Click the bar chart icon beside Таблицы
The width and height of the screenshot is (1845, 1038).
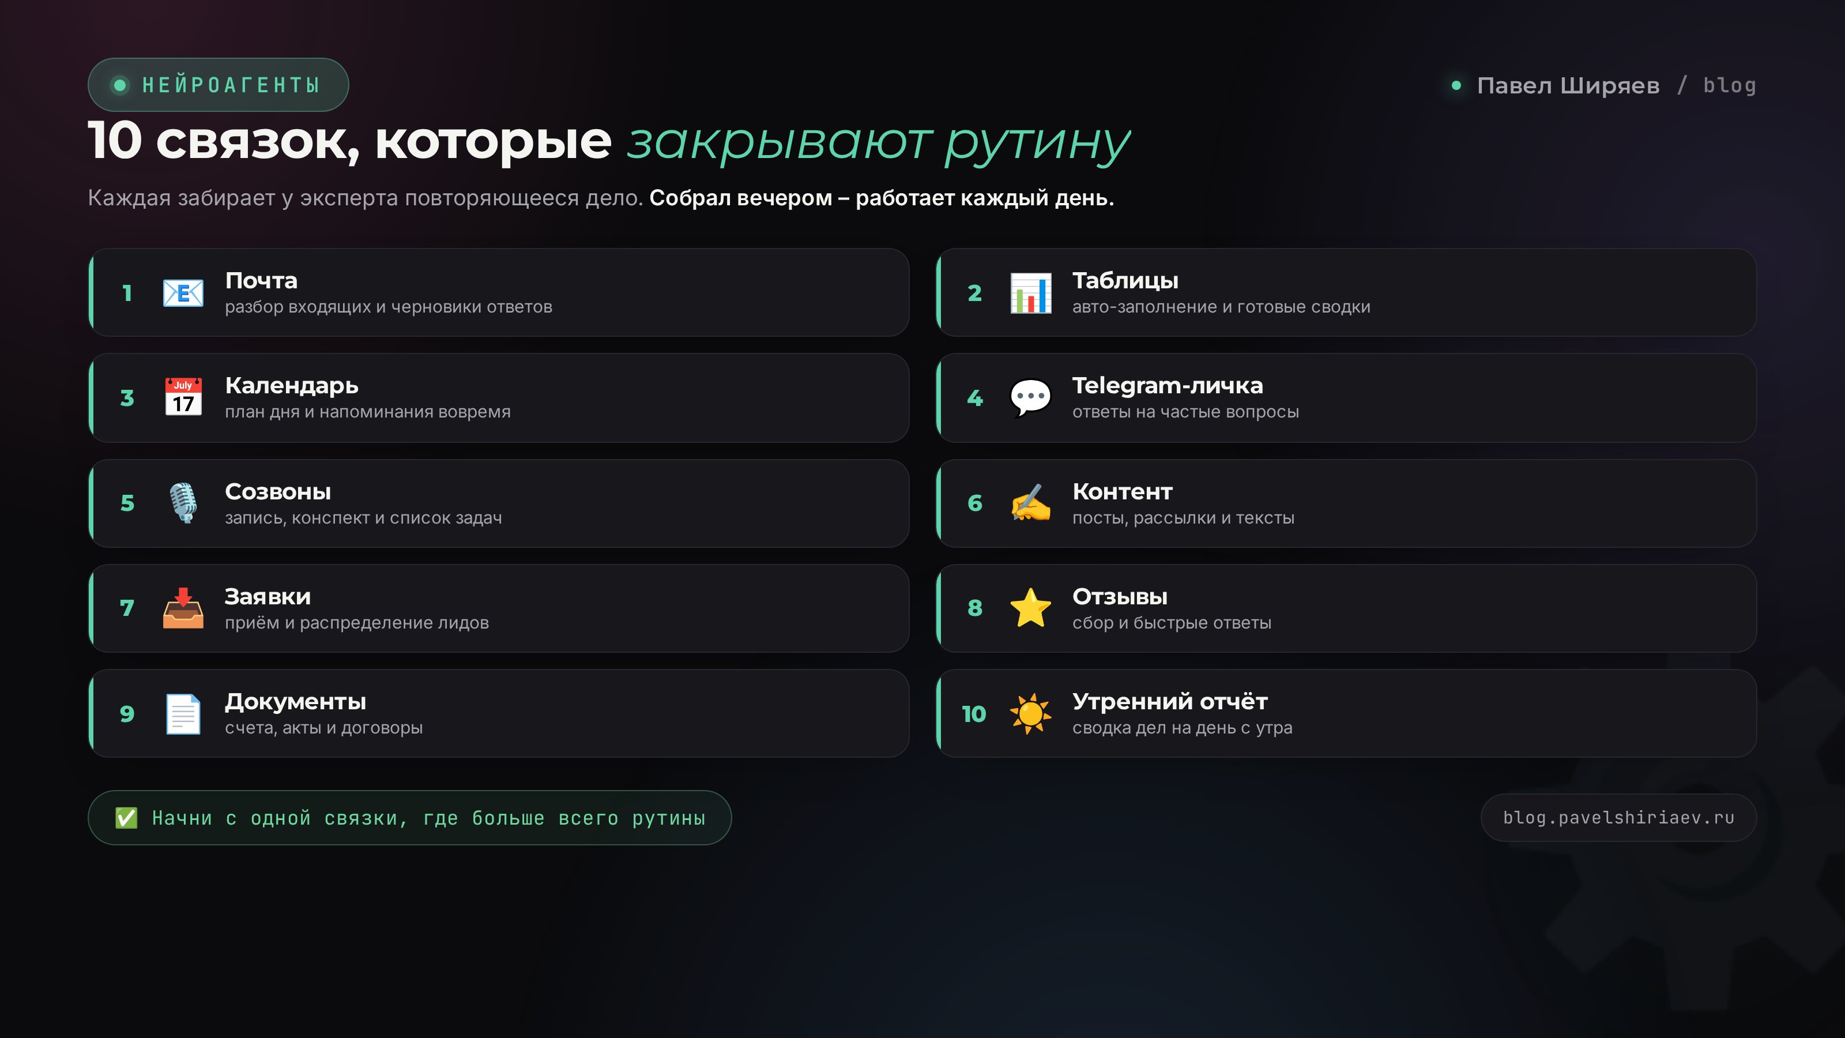[x=1031, y=293]
